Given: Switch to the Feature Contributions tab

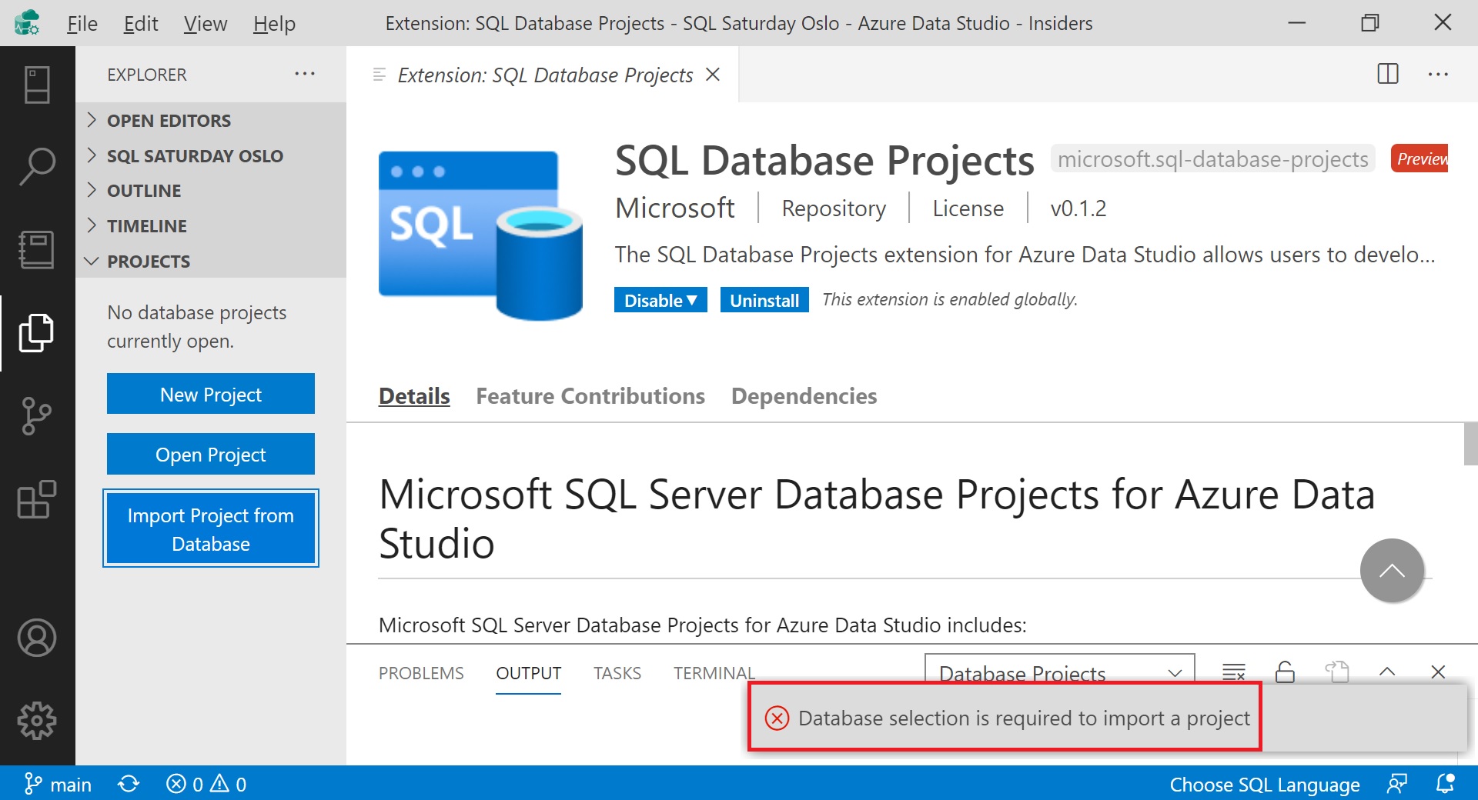Looking at the screenshot, I should pyautogui.click(x=590, y=395).
